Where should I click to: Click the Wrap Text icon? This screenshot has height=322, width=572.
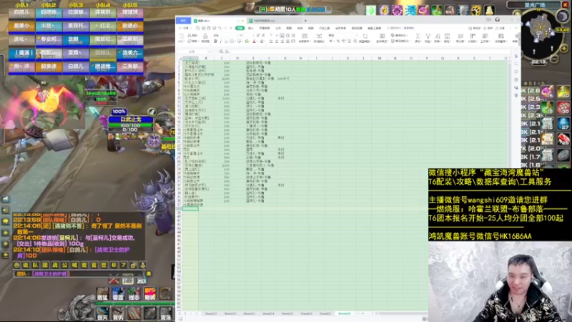pyautogui.click(x=319, y=36)
